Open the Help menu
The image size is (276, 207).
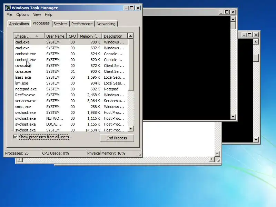pyautogui.click(x=48, y=14)
